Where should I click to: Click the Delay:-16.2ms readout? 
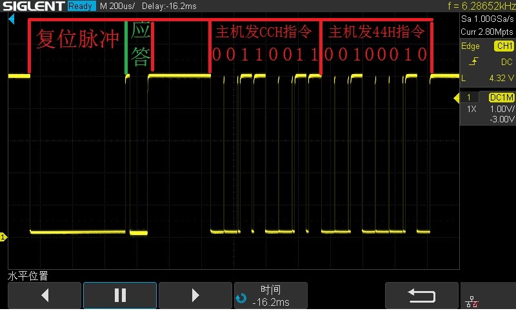169,6
